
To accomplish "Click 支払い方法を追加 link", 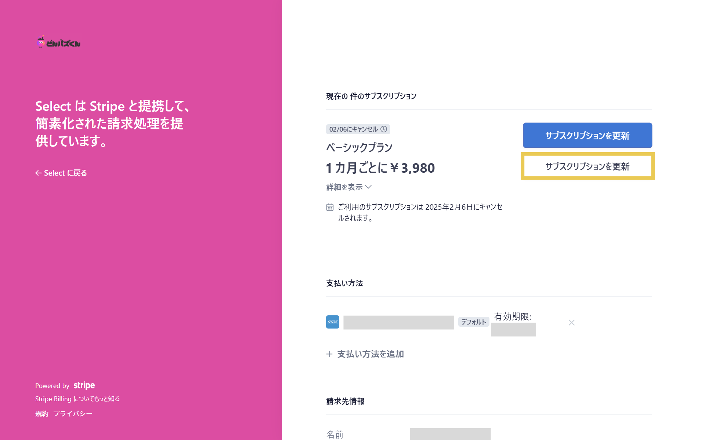I will pos(370,354).
